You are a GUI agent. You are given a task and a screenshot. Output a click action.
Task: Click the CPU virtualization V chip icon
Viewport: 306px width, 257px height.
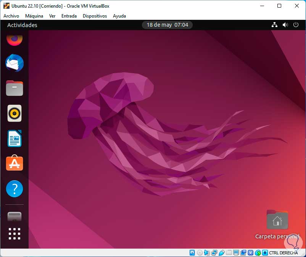251,253
